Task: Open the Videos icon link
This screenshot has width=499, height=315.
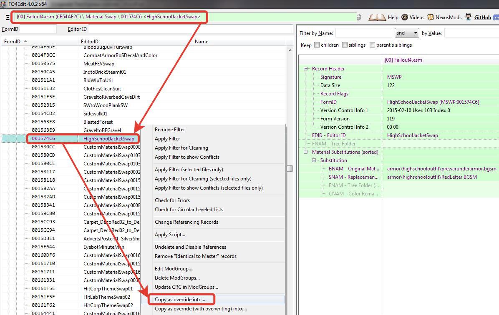Action: click(x=405, y=17)
